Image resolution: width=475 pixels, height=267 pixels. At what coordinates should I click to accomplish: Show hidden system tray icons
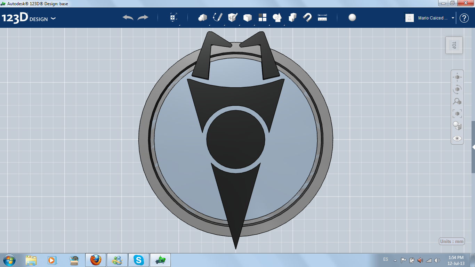[395, 260]
